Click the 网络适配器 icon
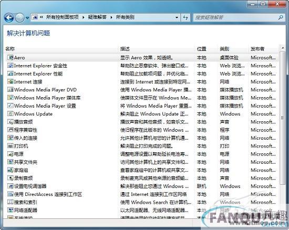 click(x=10, y=210)
